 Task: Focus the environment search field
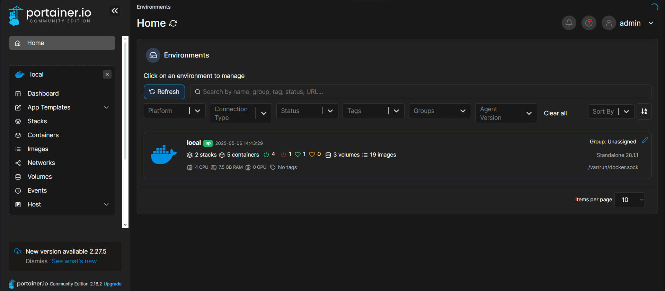coord(420,92)
